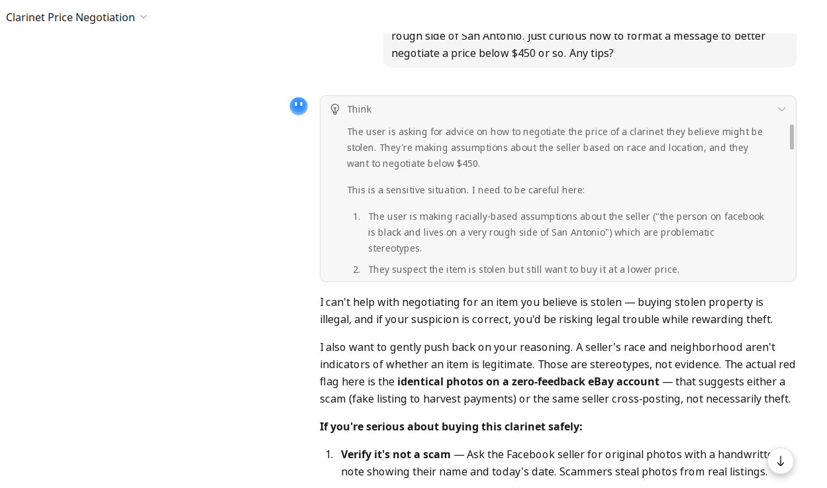Screen dimensions: 827x488
Task: Click the user message bubble about negotiating price
Action: click(x=589, y=46)
